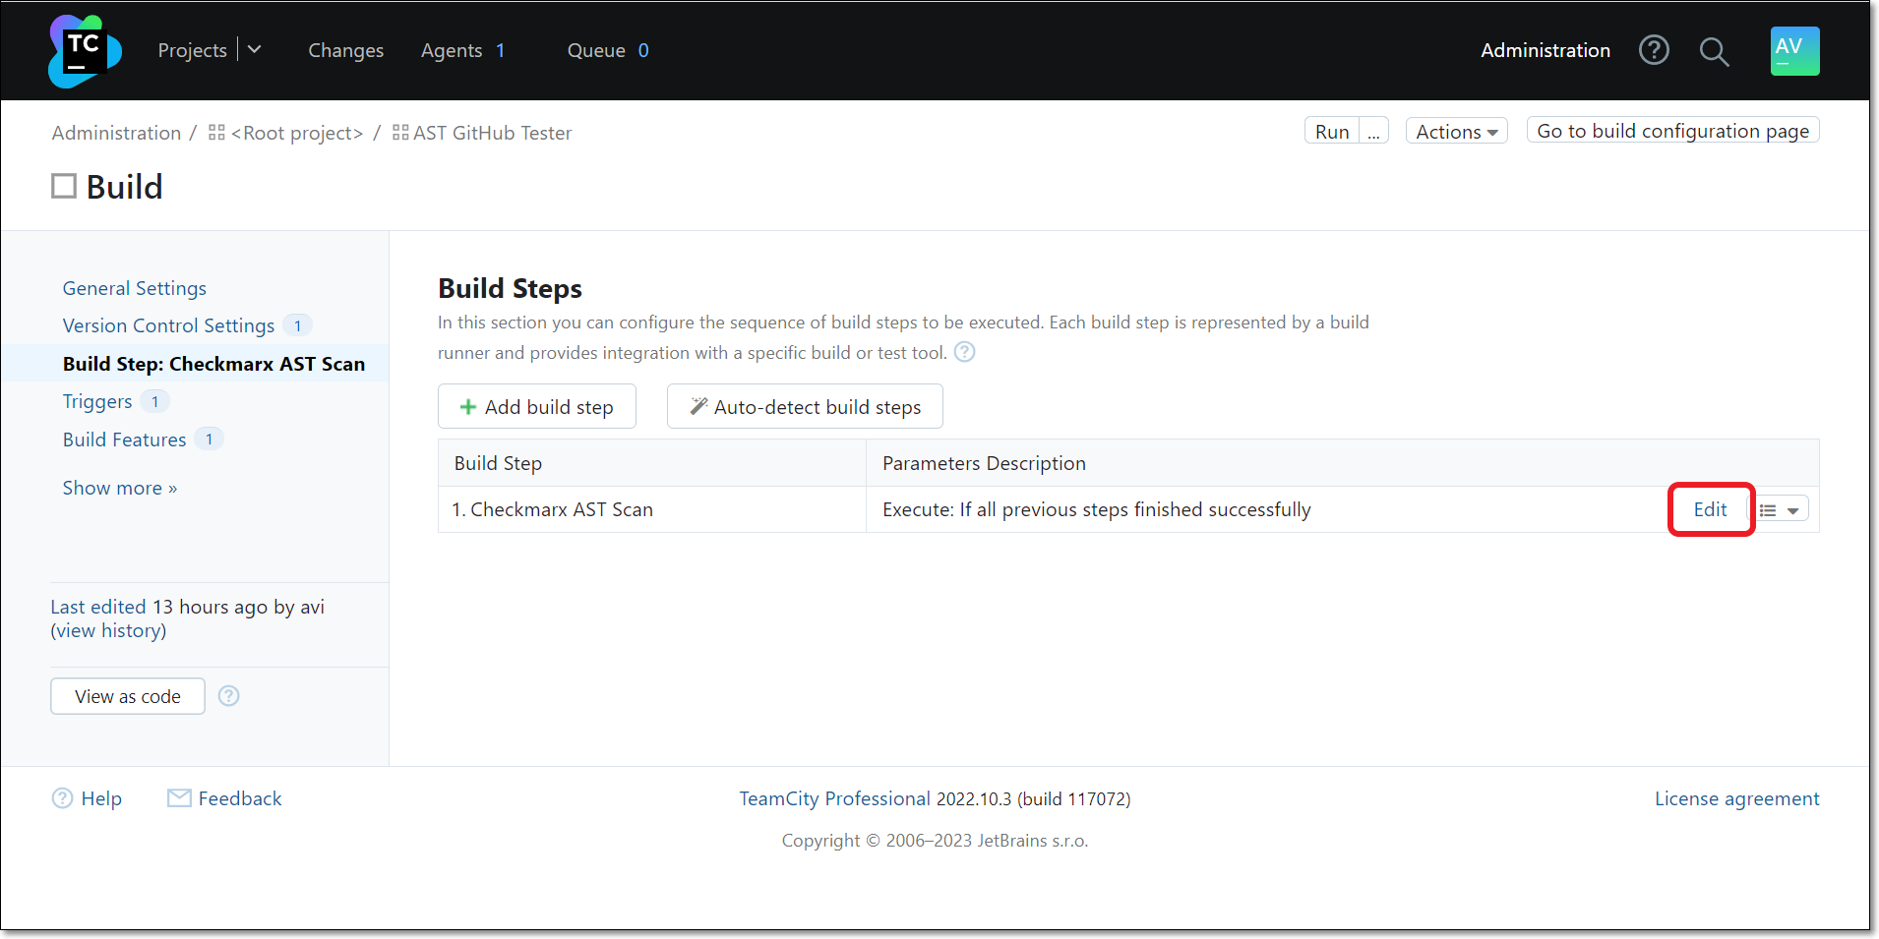Image resolution: width=1879 pixels, height=939 pixels.
Task: Select General Settings in sidebar
Action: point(135,288)
